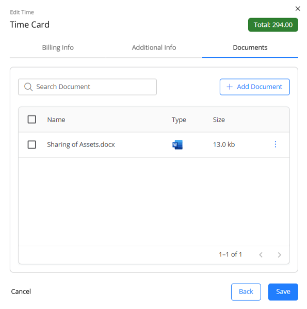The height and width of the screenshot is (309, 307).
Task: Click the Save button
Action: pyautogui.click(x=283, y=292)
